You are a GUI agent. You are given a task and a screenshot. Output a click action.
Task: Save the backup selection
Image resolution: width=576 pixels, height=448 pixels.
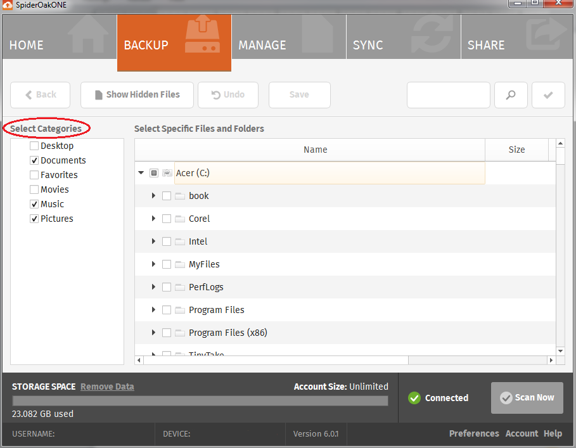[299, 95]
